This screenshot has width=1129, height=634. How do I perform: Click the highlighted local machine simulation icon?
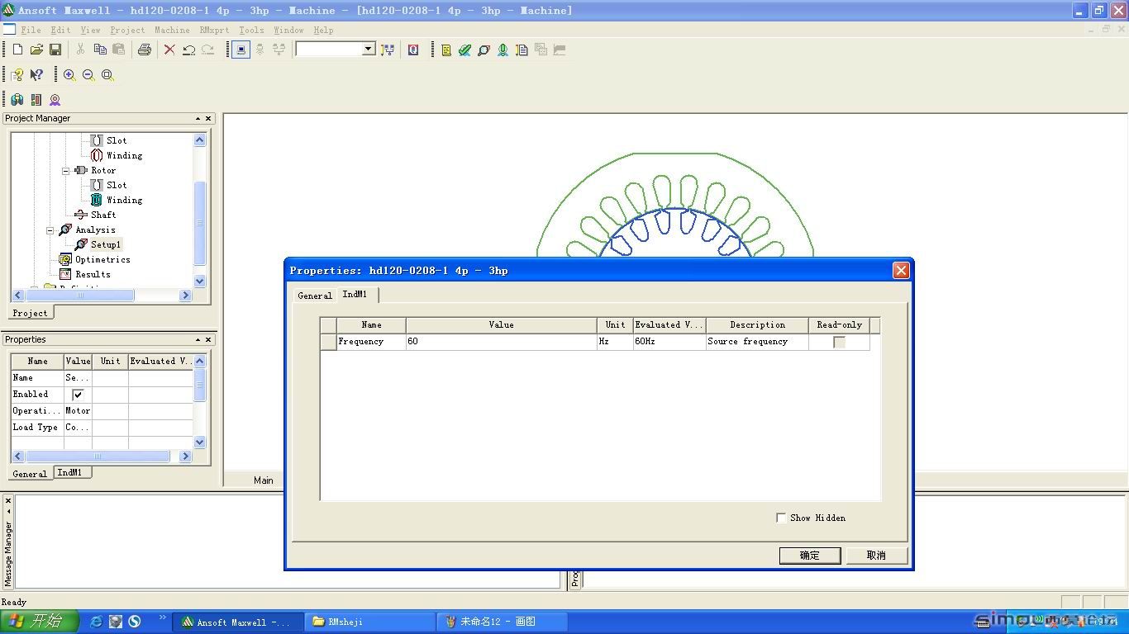click(241, 50)
